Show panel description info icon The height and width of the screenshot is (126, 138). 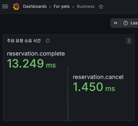coord(48,41)
